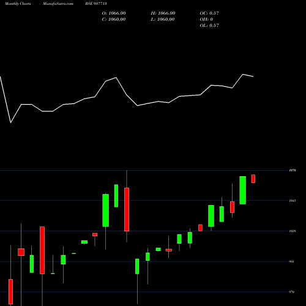Viewport: 306px width, 306px height.
Task: Click the 'BSE 937713' symbol text
Action: pyautogui.click(x=96, y=4)
